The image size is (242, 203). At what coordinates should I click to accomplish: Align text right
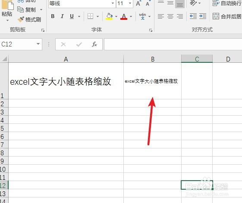coord(180,16)
